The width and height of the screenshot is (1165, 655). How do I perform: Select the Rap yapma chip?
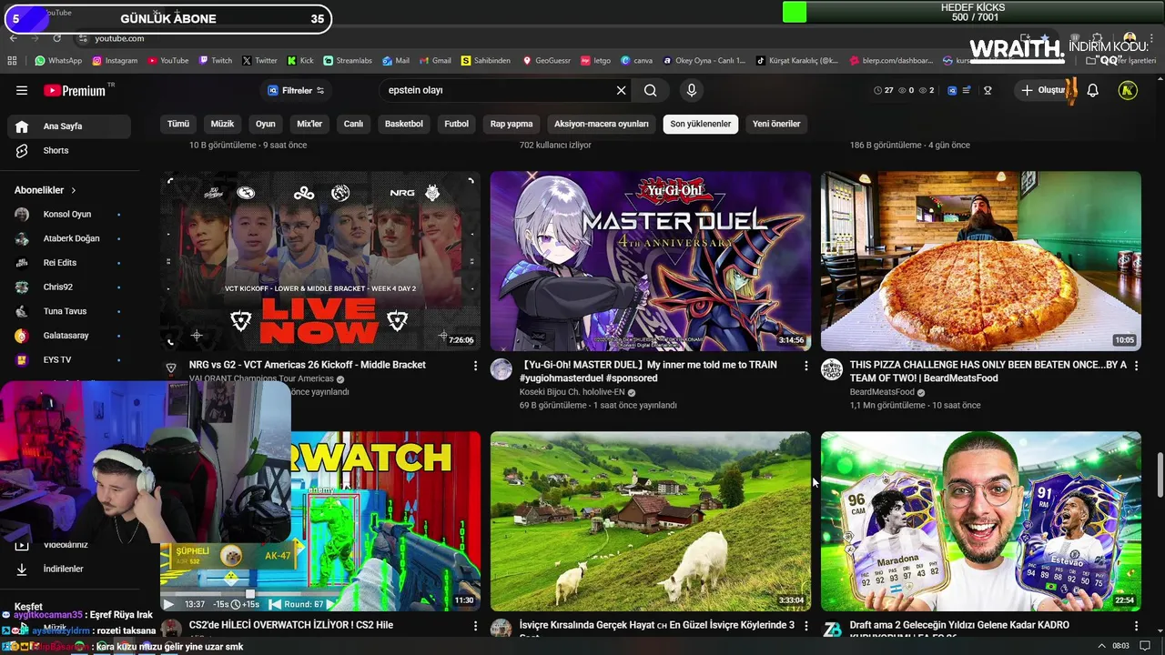pyautogui.click(x=512, y=124)
